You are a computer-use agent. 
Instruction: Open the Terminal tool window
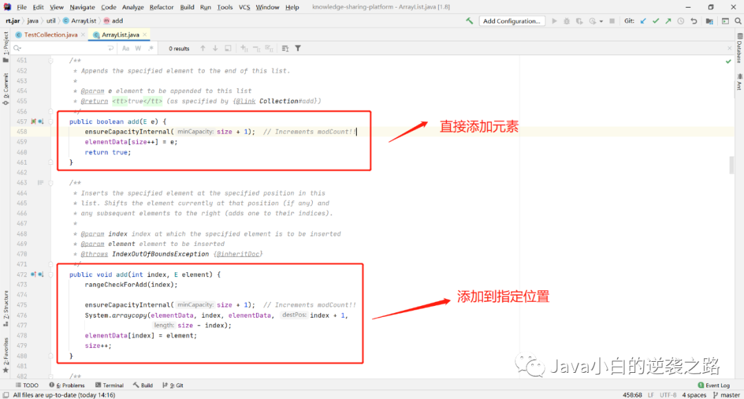point(109,385)
